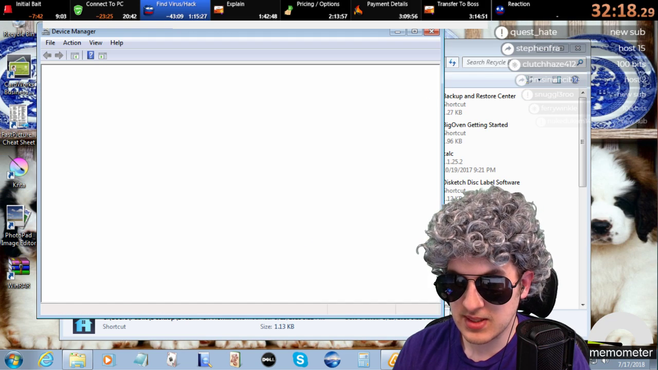Open CardWorks Business desktop shortcut
The height and width of the screenshot is (370, 658).
click(19, 75)
